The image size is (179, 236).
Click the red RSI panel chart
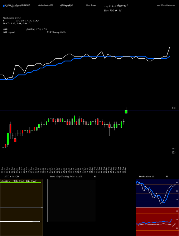pos(157,222)
